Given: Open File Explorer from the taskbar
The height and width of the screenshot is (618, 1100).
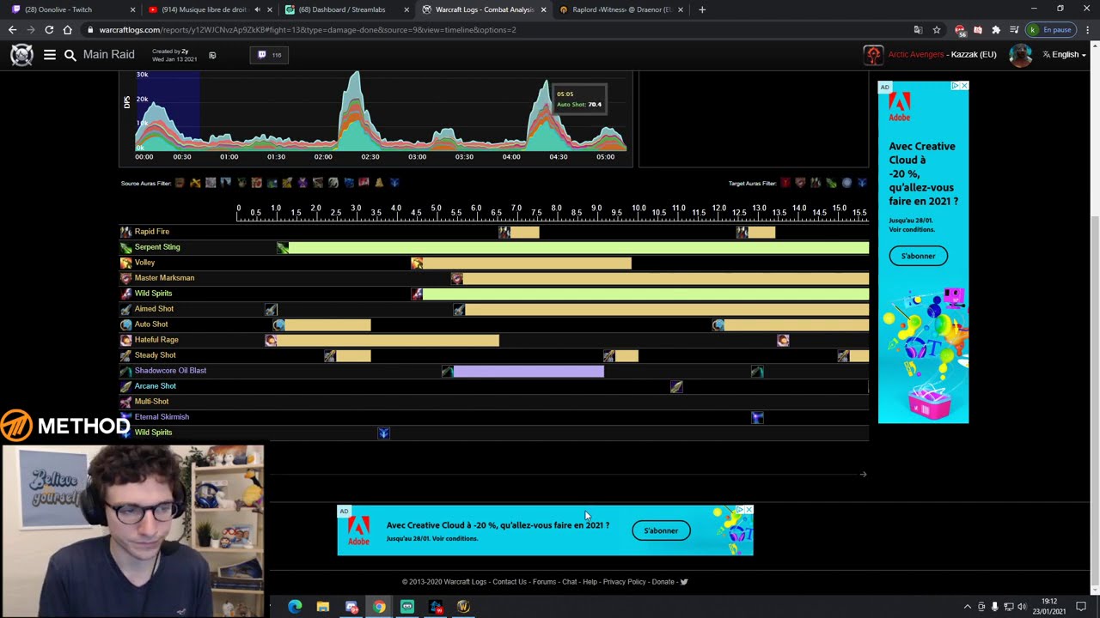Looking at the screenshot, I should click(323, 607).
